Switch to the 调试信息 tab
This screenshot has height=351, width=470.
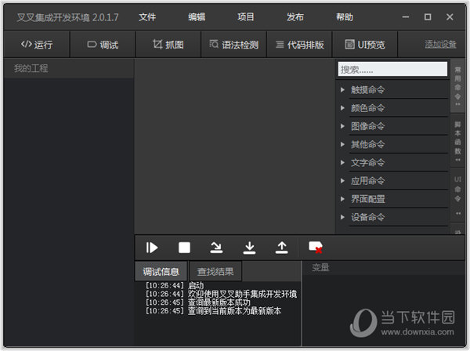[161, 272]
